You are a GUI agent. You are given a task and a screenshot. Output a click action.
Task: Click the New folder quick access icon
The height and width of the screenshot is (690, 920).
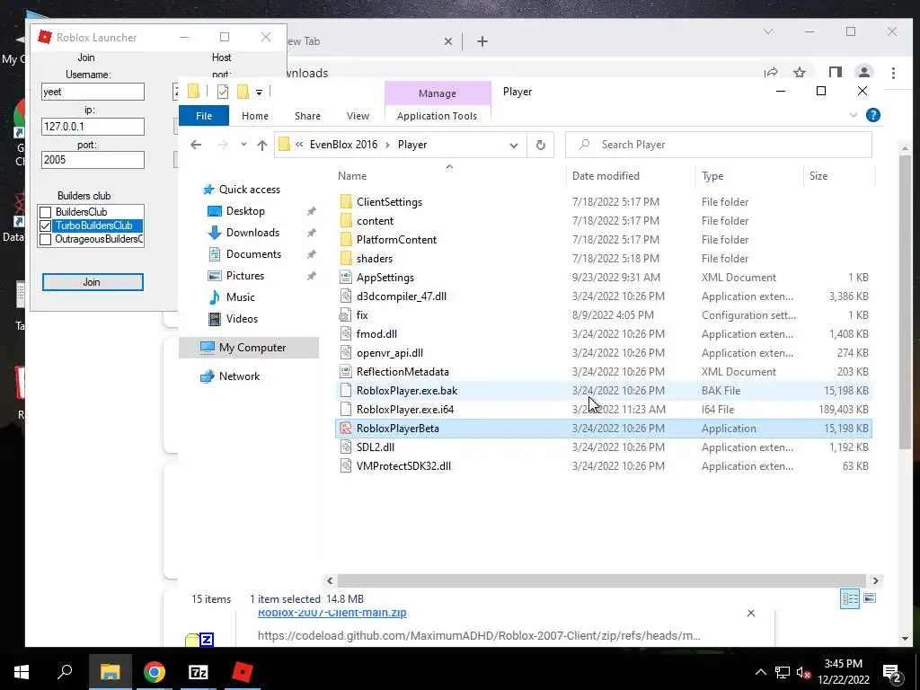243,92
